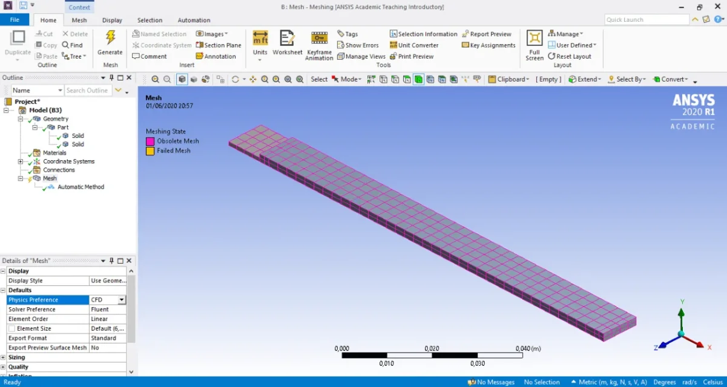The width and height of the screenshot is (727, 387).
Task: Click the Print Preview icon
Action: pos(393,56)
